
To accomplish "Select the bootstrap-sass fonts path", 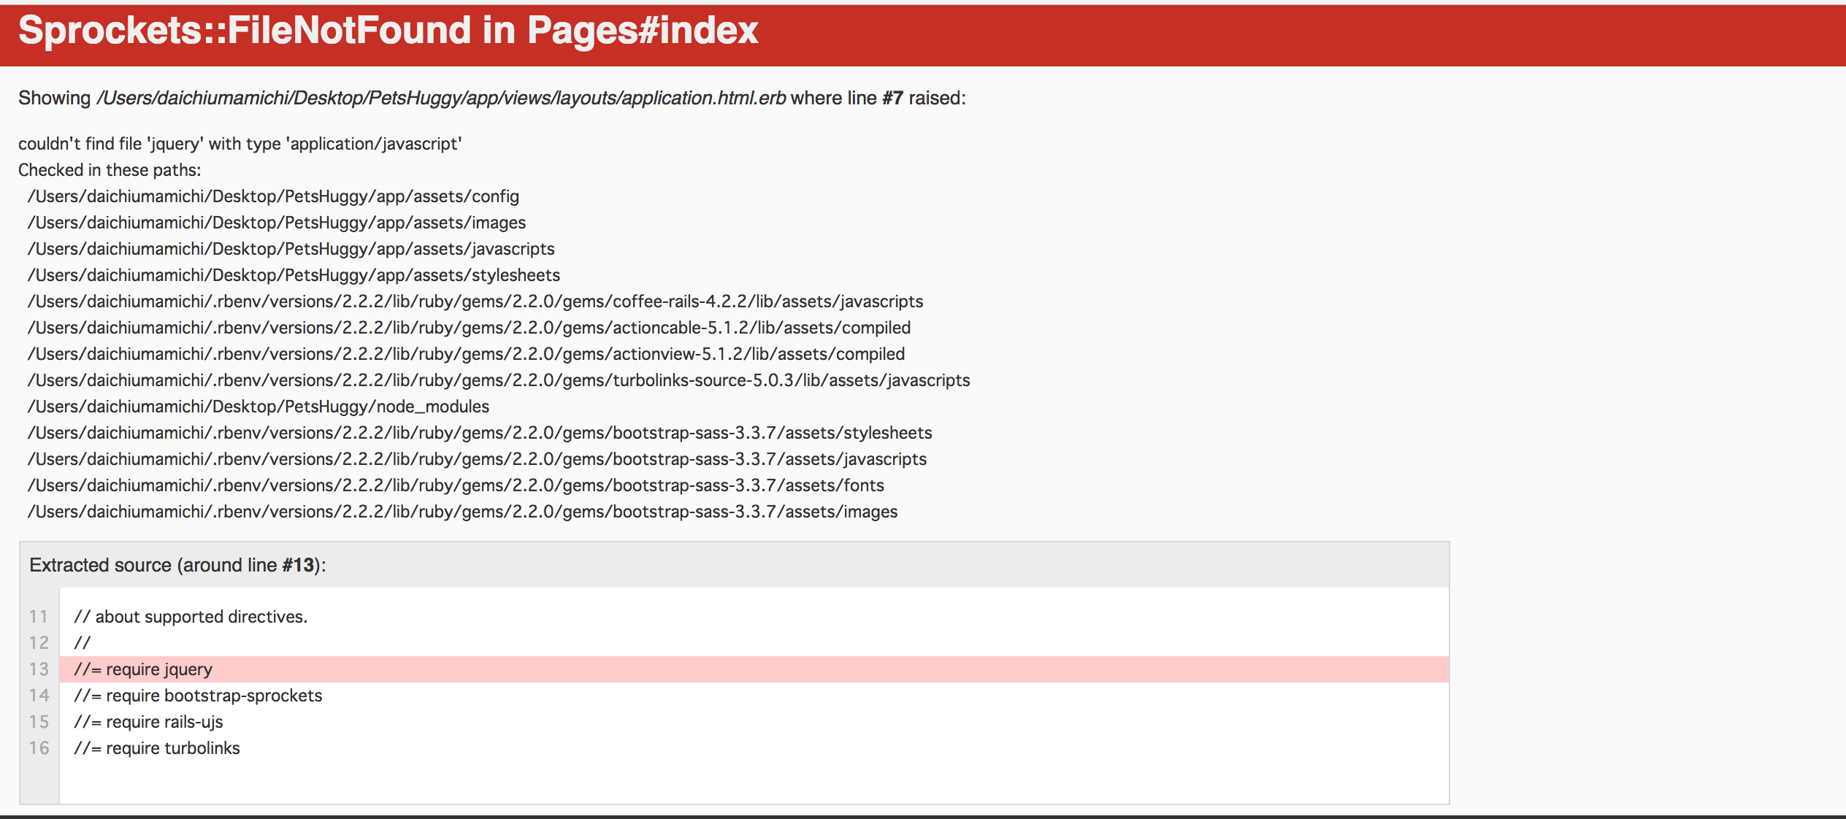I will pos(455,485).
